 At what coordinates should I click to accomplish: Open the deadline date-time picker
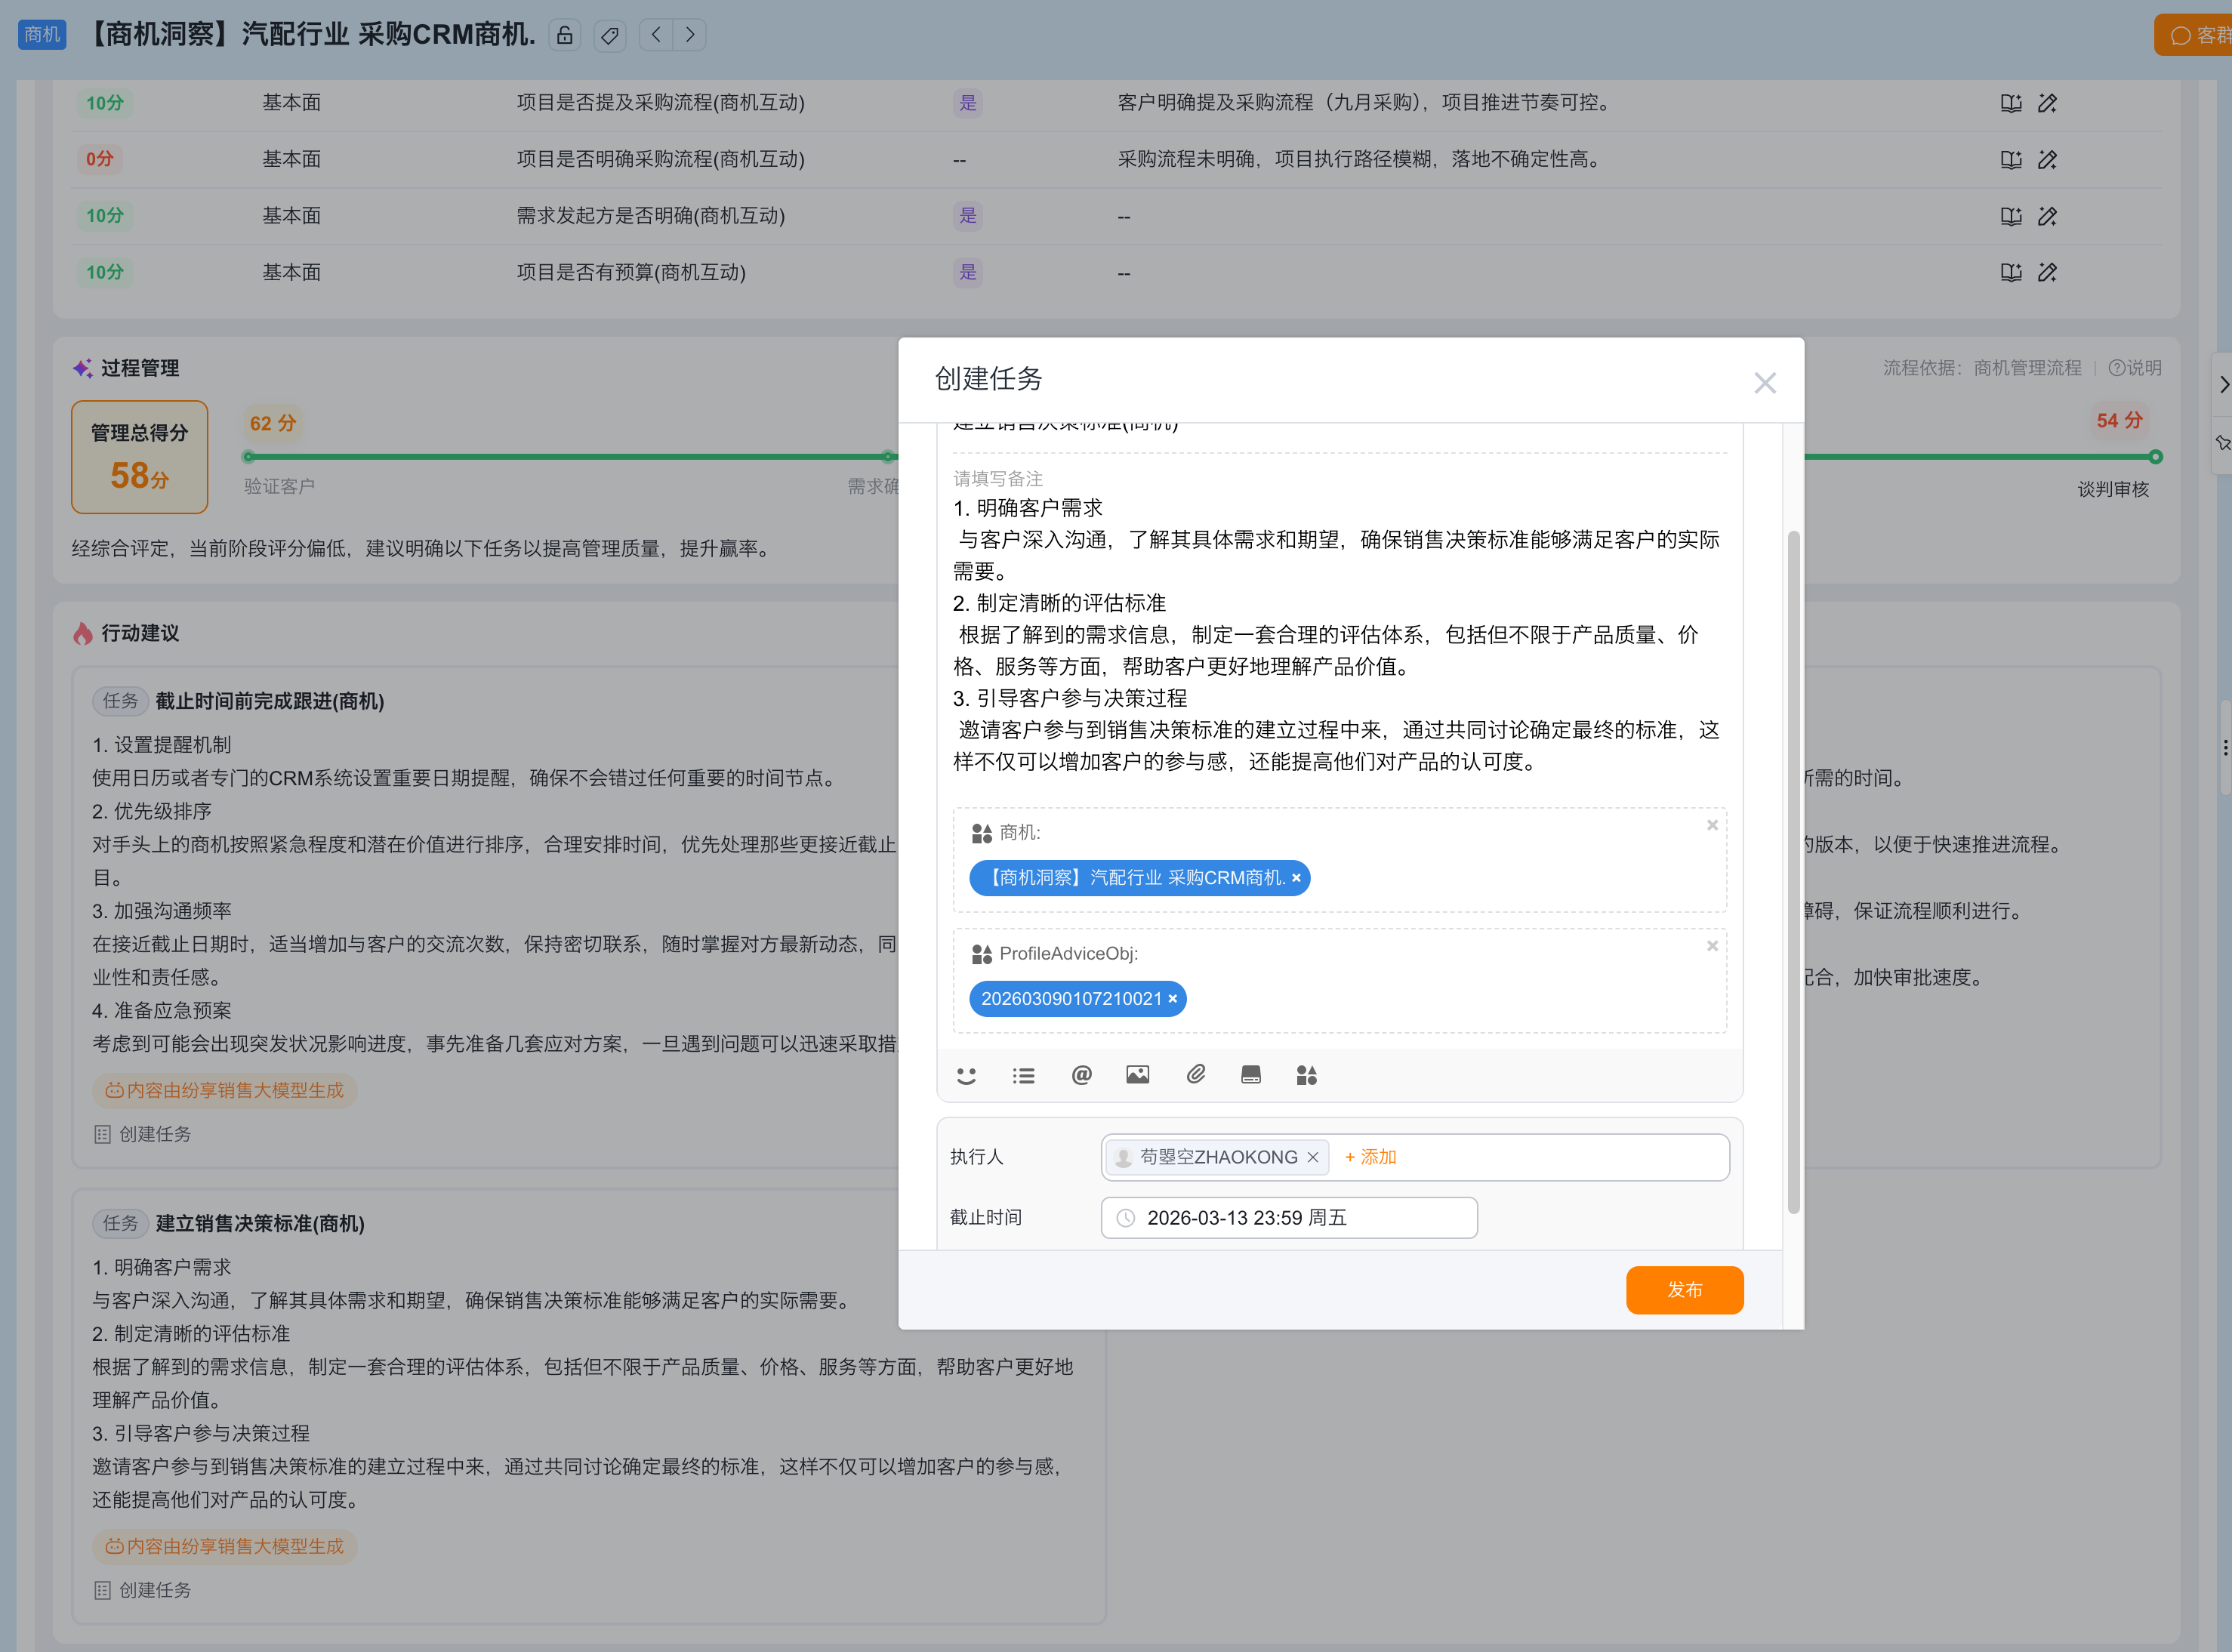[1288, 1218]
